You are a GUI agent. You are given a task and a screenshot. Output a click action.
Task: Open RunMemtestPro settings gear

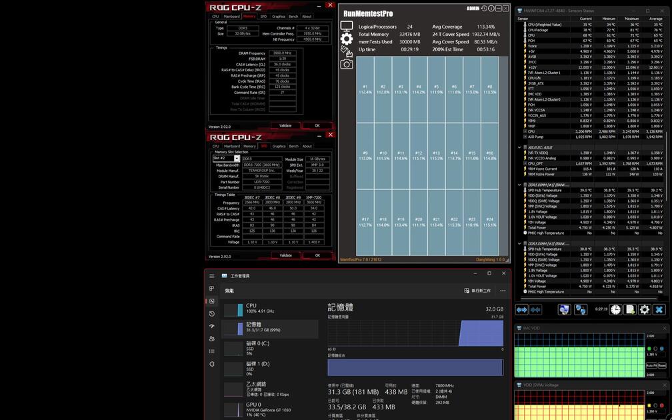pos(346,39)
